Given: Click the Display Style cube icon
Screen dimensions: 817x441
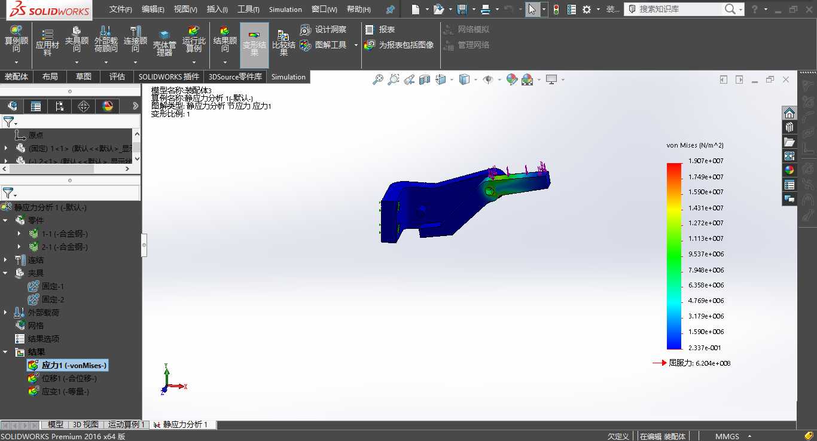Looking at the screenshot, I should tap(464, 79).
